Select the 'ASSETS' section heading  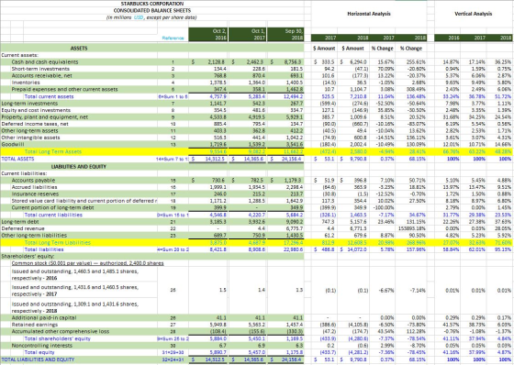coord(79,49)
